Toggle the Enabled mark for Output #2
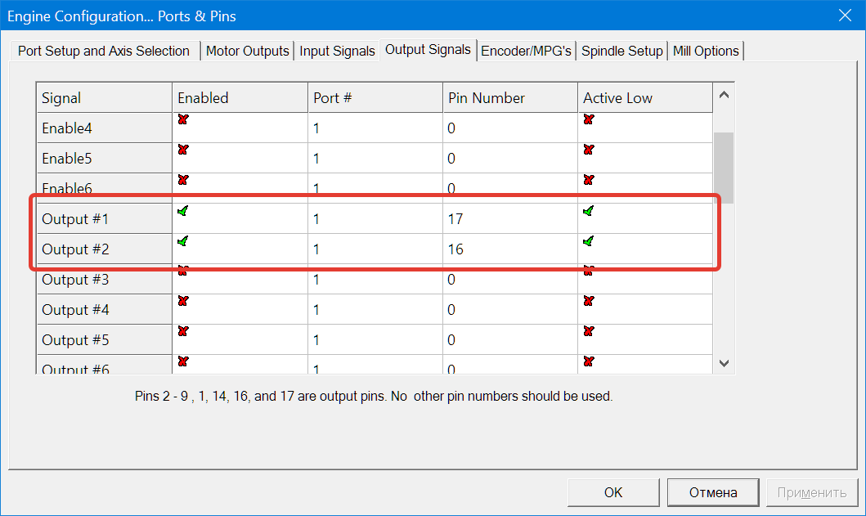Viewport: 866px width, 516px height. (182, 242)
